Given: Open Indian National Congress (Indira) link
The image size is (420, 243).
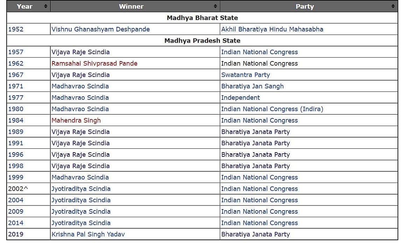Looking at the screenshot, I should pyautogui.click(x=272, y=109).
